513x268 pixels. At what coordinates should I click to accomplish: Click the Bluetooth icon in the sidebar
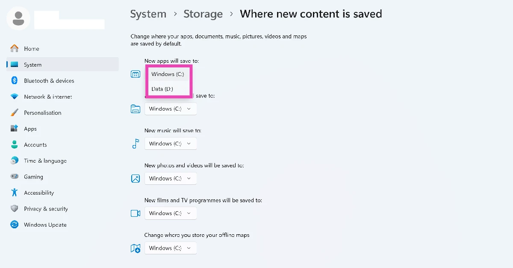pyautogui.click(x=15, y=80)
